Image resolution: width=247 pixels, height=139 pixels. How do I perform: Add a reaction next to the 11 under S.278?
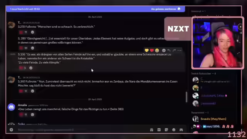coord(32,32)
